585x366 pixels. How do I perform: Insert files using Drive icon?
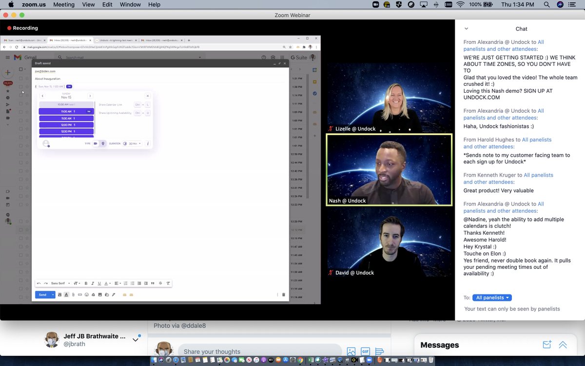tap(93, 295)
